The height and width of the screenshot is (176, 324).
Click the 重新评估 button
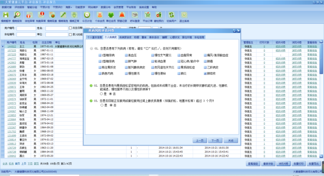tap(268, 163)
